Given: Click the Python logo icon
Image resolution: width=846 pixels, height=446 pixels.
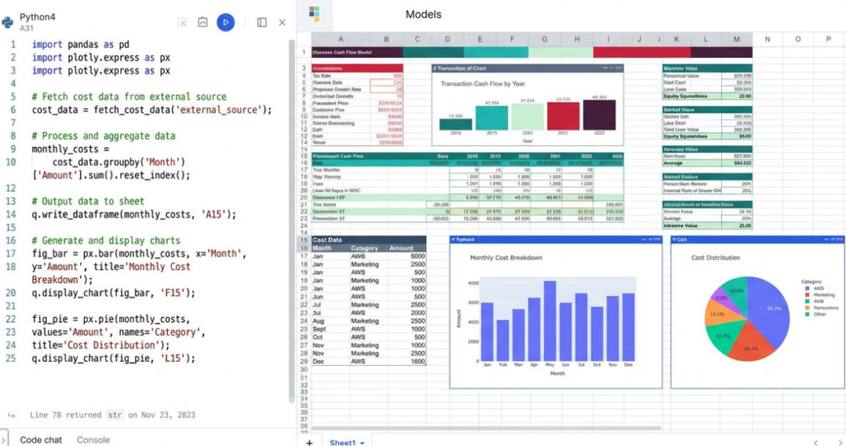Looking at the screenshot, I should click(x=7, y=22).
